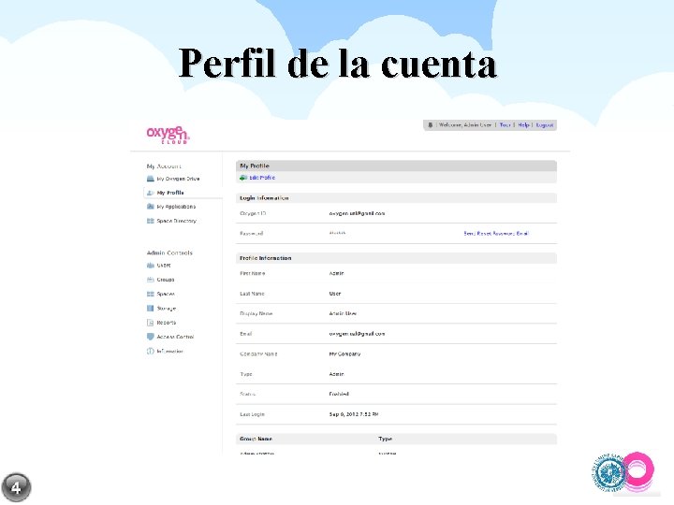Click the Type column header in groups table

click(385, 439)
